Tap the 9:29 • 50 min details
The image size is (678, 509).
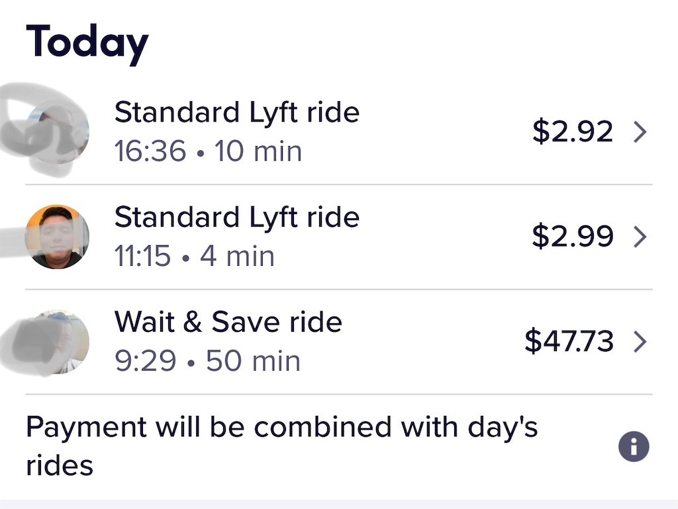(207, 360)
